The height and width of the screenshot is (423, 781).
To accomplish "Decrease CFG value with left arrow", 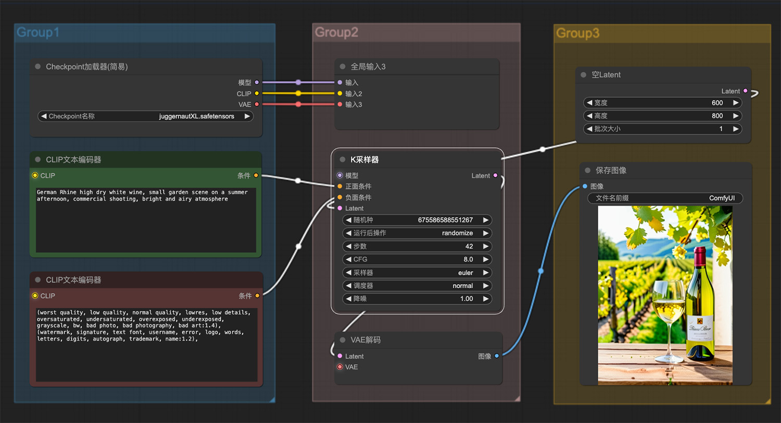I will coord(348,259).
